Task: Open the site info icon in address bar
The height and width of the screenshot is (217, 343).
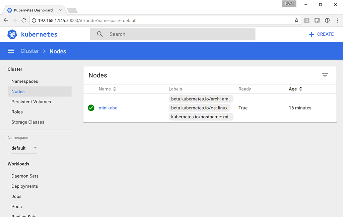Action: click(x=34, y=20)
